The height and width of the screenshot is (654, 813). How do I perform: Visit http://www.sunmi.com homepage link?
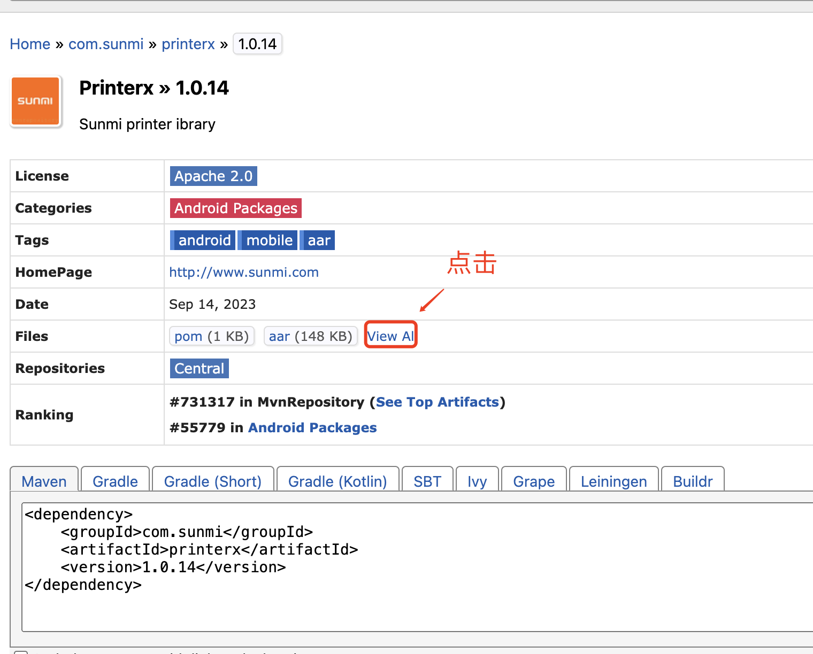(244, 272)
